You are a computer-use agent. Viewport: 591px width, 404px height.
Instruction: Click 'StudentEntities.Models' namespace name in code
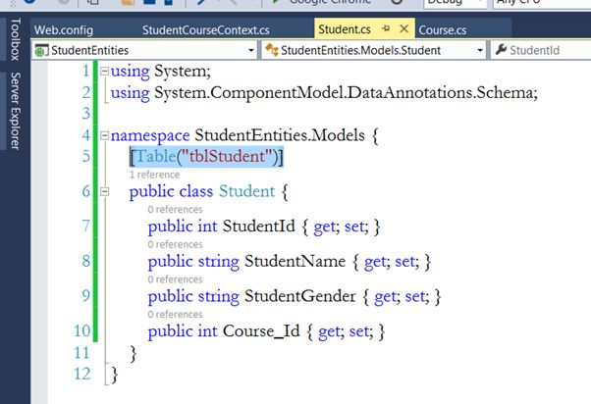pyautogui.click(x=280, y=135)
